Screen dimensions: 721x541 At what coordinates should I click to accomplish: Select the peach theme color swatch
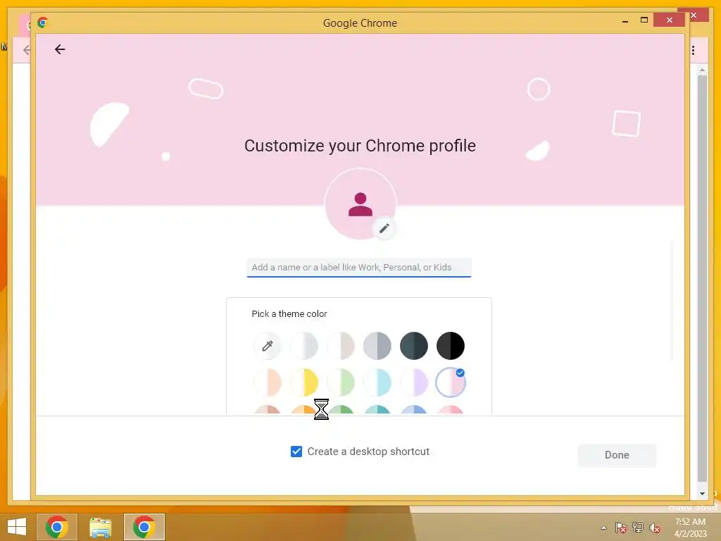coord(267,383)
